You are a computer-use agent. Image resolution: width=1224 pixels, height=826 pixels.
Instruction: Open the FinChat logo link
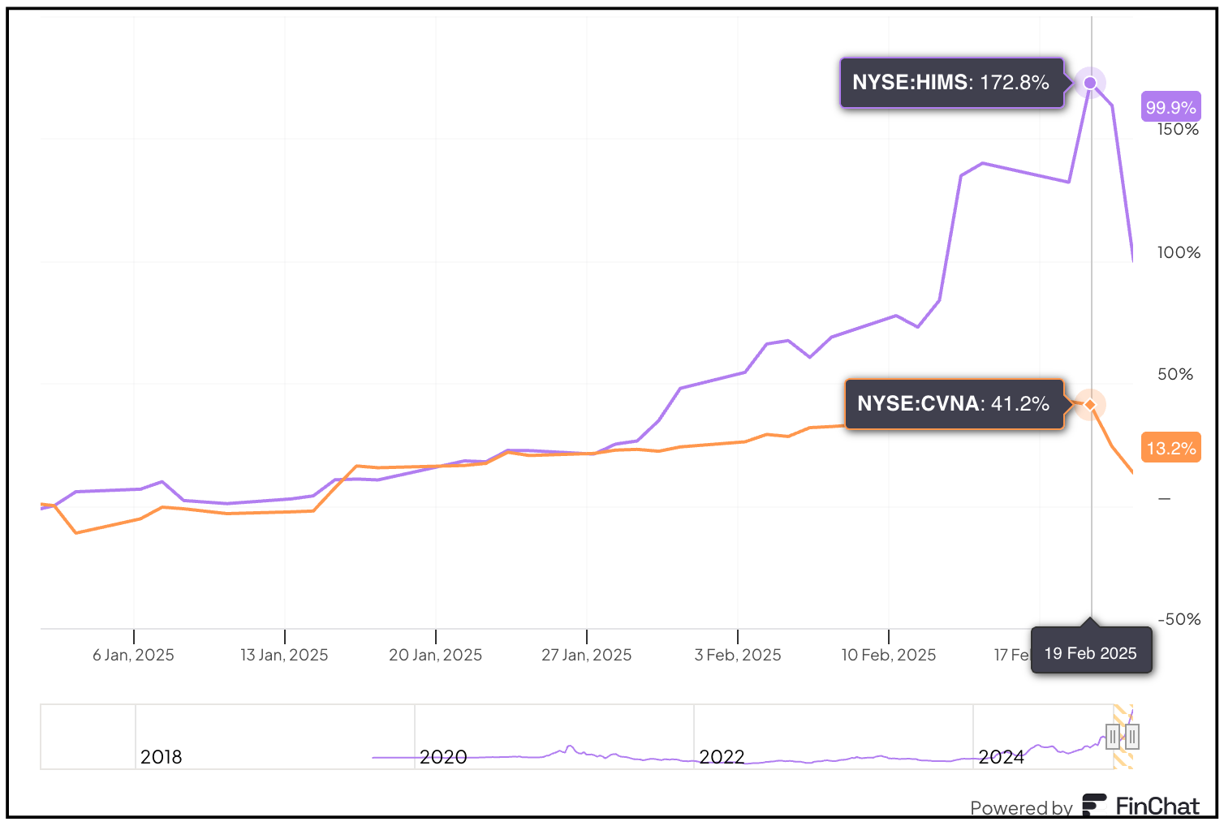pos(1141,806)
